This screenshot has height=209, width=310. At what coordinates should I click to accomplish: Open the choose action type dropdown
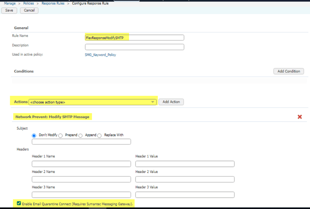click(92, 102)
